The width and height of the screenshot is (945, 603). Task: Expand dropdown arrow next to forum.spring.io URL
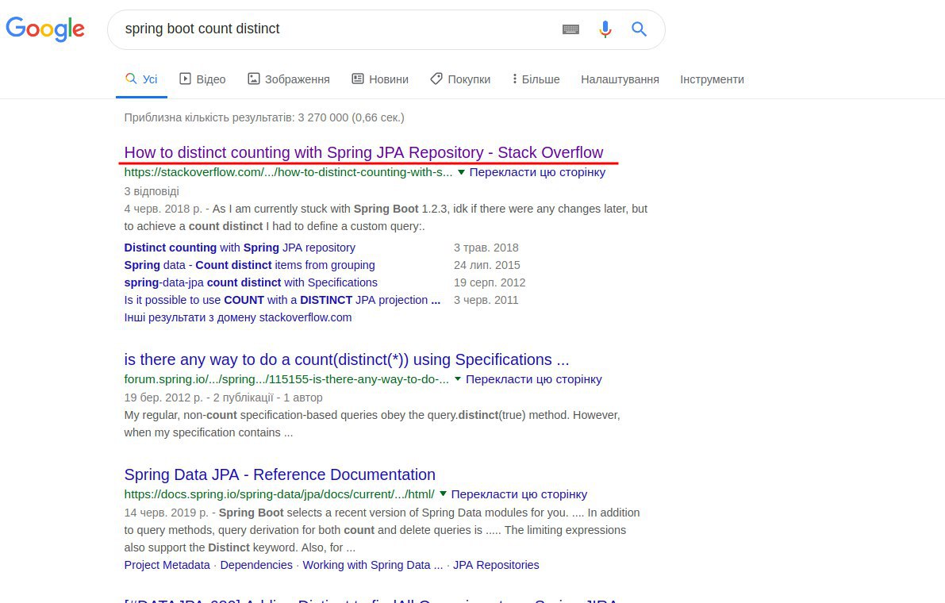pyautogui.click(x=458, y=379)
